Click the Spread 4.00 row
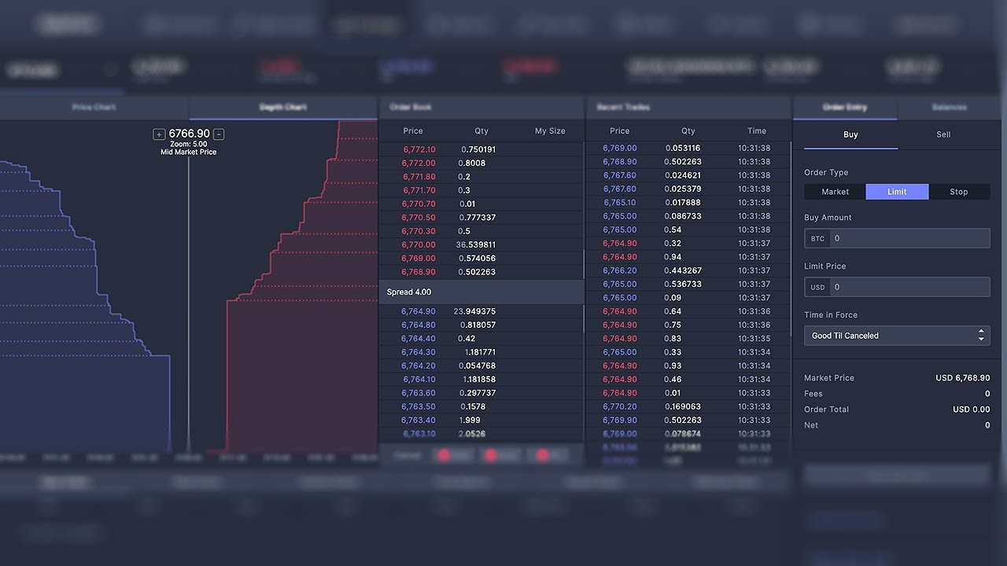Image resolution: width=1007 pixels, height=566 pixels. coord(481,292)
